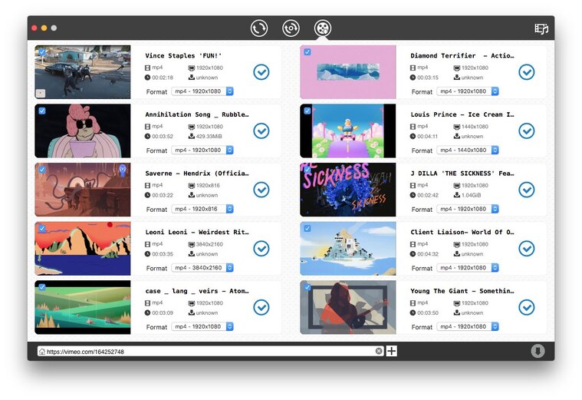This screenshot has height=400, width=582.
Task: Click the resolution icon for Louis Prince video
Action: point(457,127)
